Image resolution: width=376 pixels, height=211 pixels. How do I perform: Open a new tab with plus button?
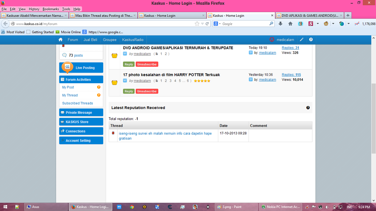click(x=348, y=16)
